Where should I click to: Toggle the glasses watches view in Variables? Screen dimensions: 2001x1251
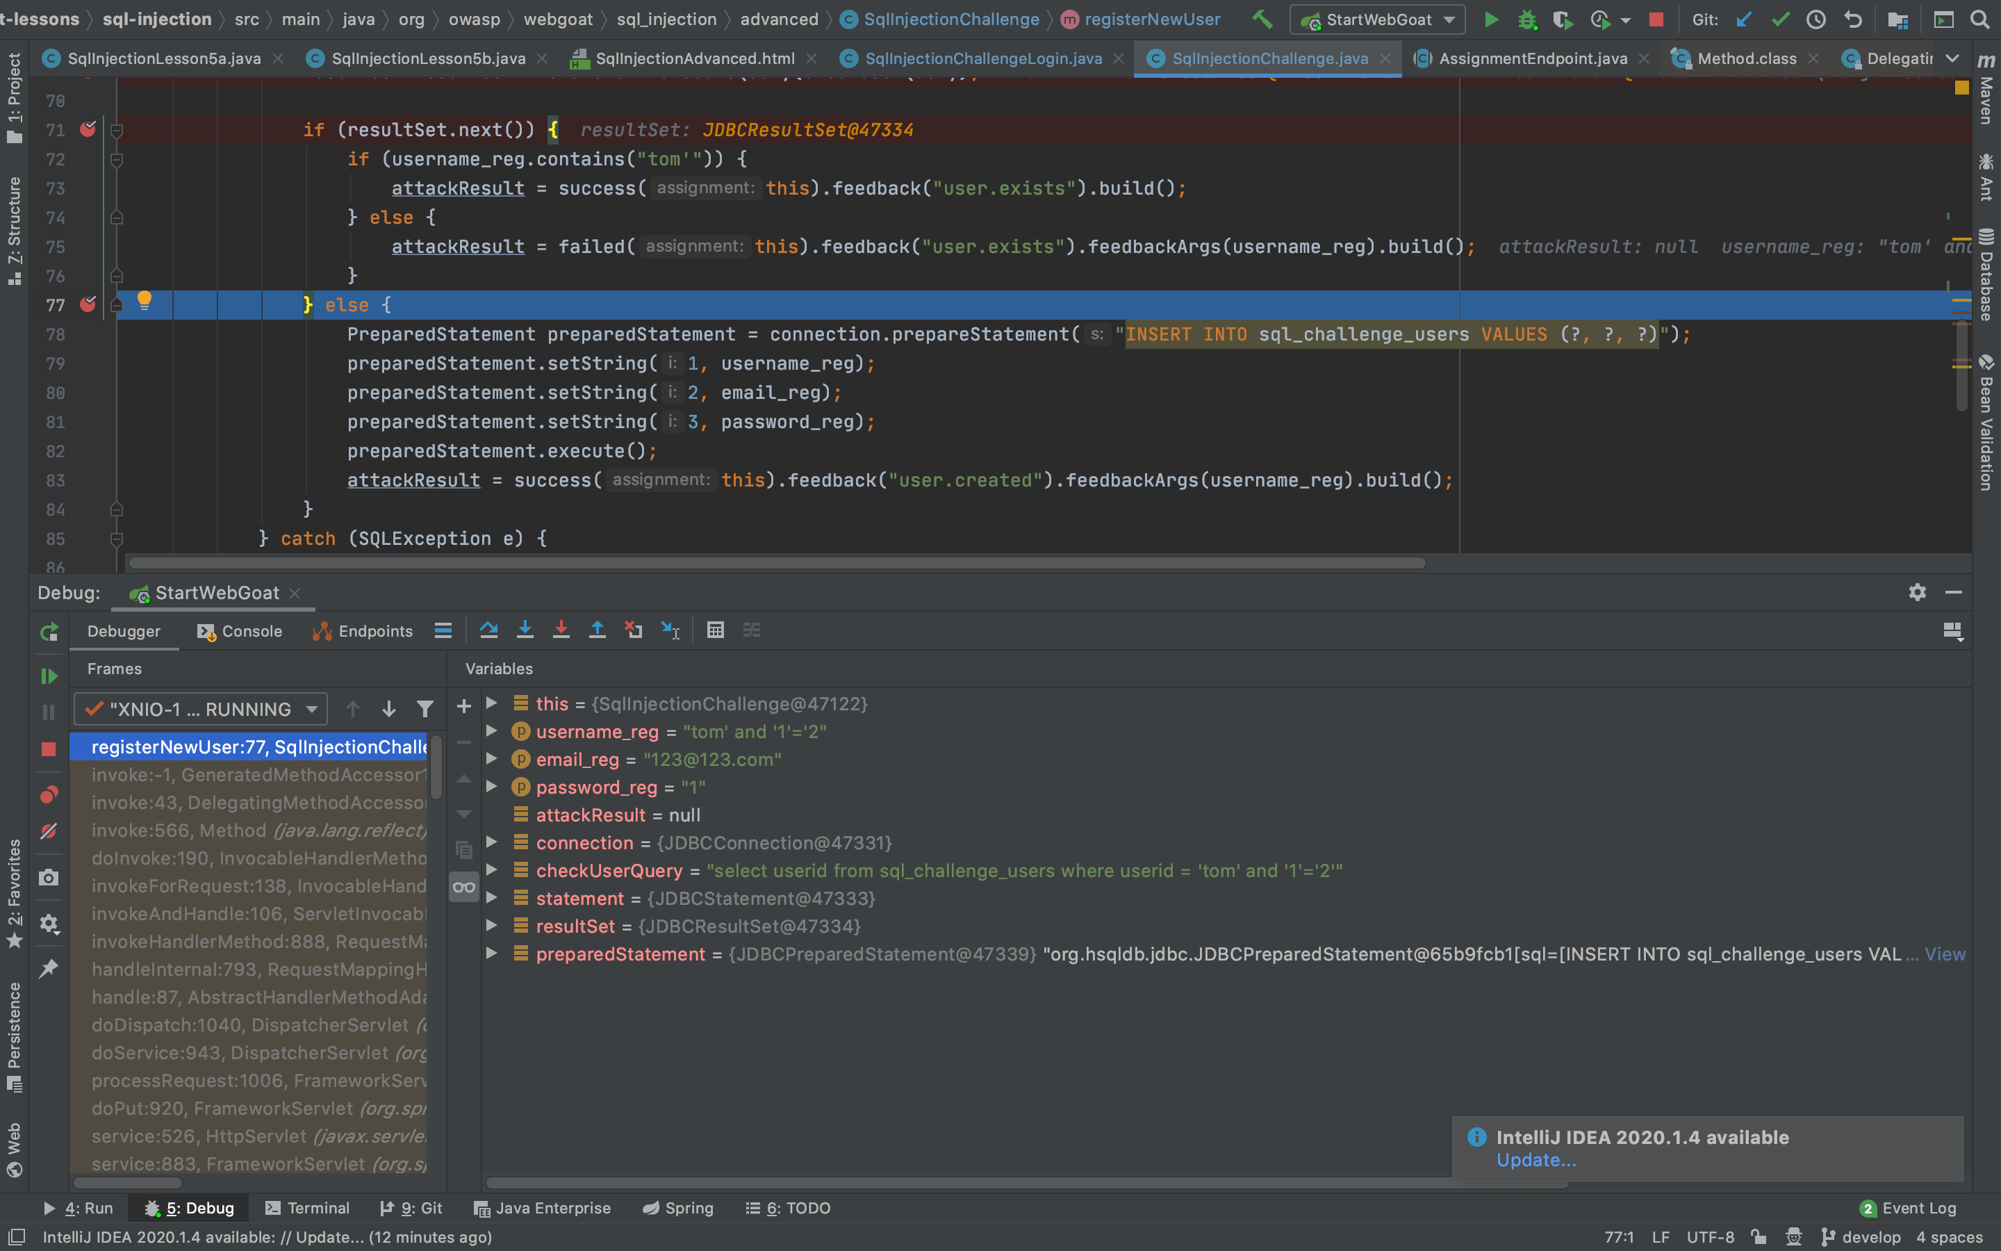[464, 888]
